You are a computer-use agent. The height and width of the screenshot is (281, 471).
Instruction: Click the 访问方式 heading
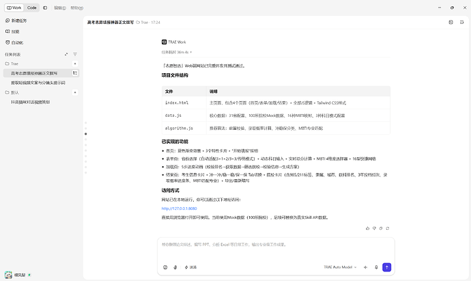click(x=171, y=191)
